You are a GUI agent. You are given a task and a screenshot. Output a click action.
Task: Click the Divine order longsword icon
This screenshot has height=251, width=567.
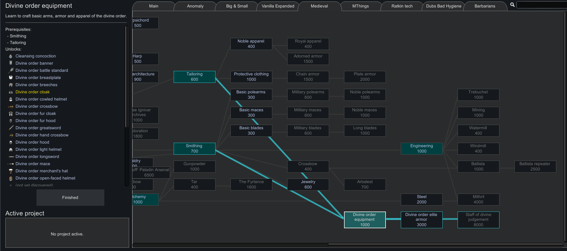11,157
